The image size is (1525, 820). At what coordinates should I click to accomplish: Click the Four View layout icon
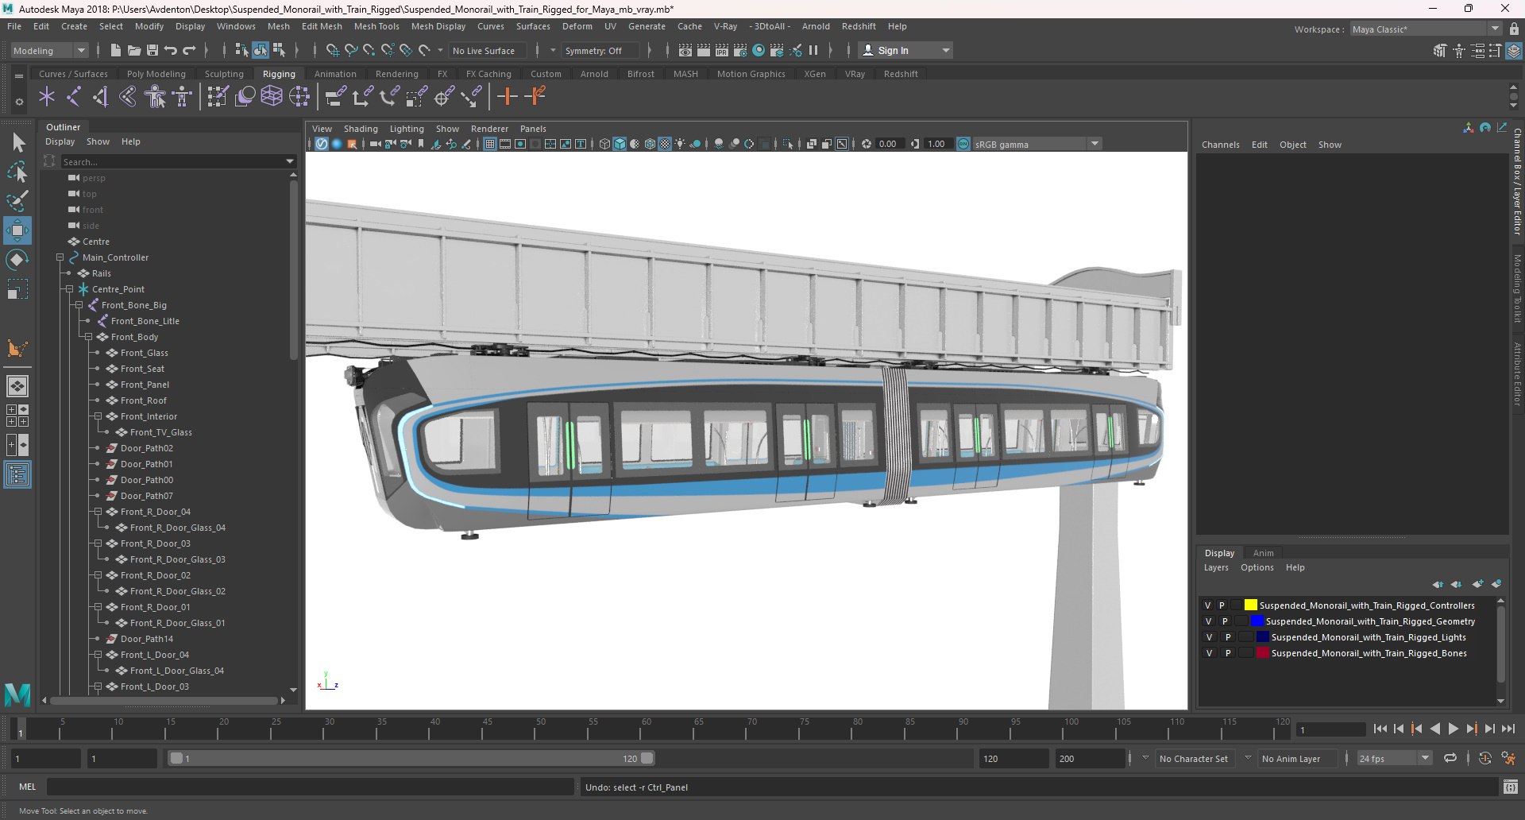(17, 416)
